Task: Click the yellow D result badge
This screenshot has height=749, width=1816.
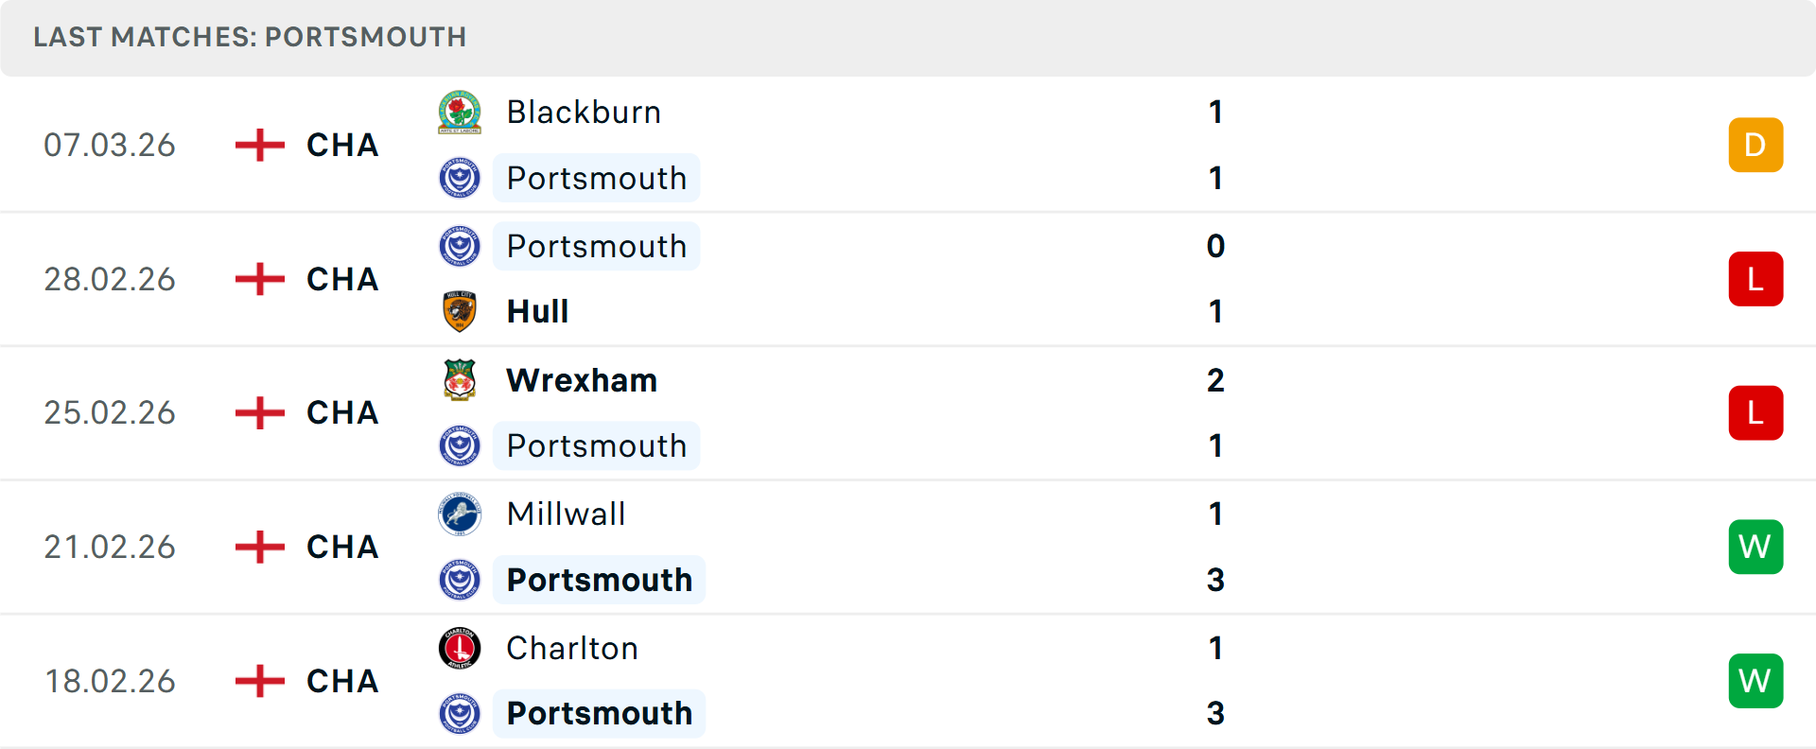Action: click(1755, 145)
